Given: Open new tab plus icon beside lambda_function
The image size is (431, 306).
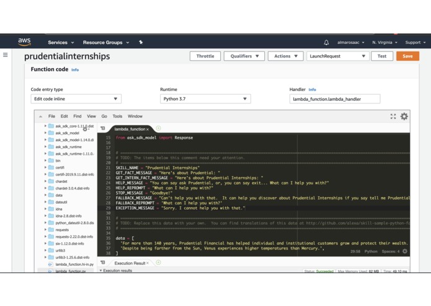Looking at the screenshot, I should click(158, 128).
